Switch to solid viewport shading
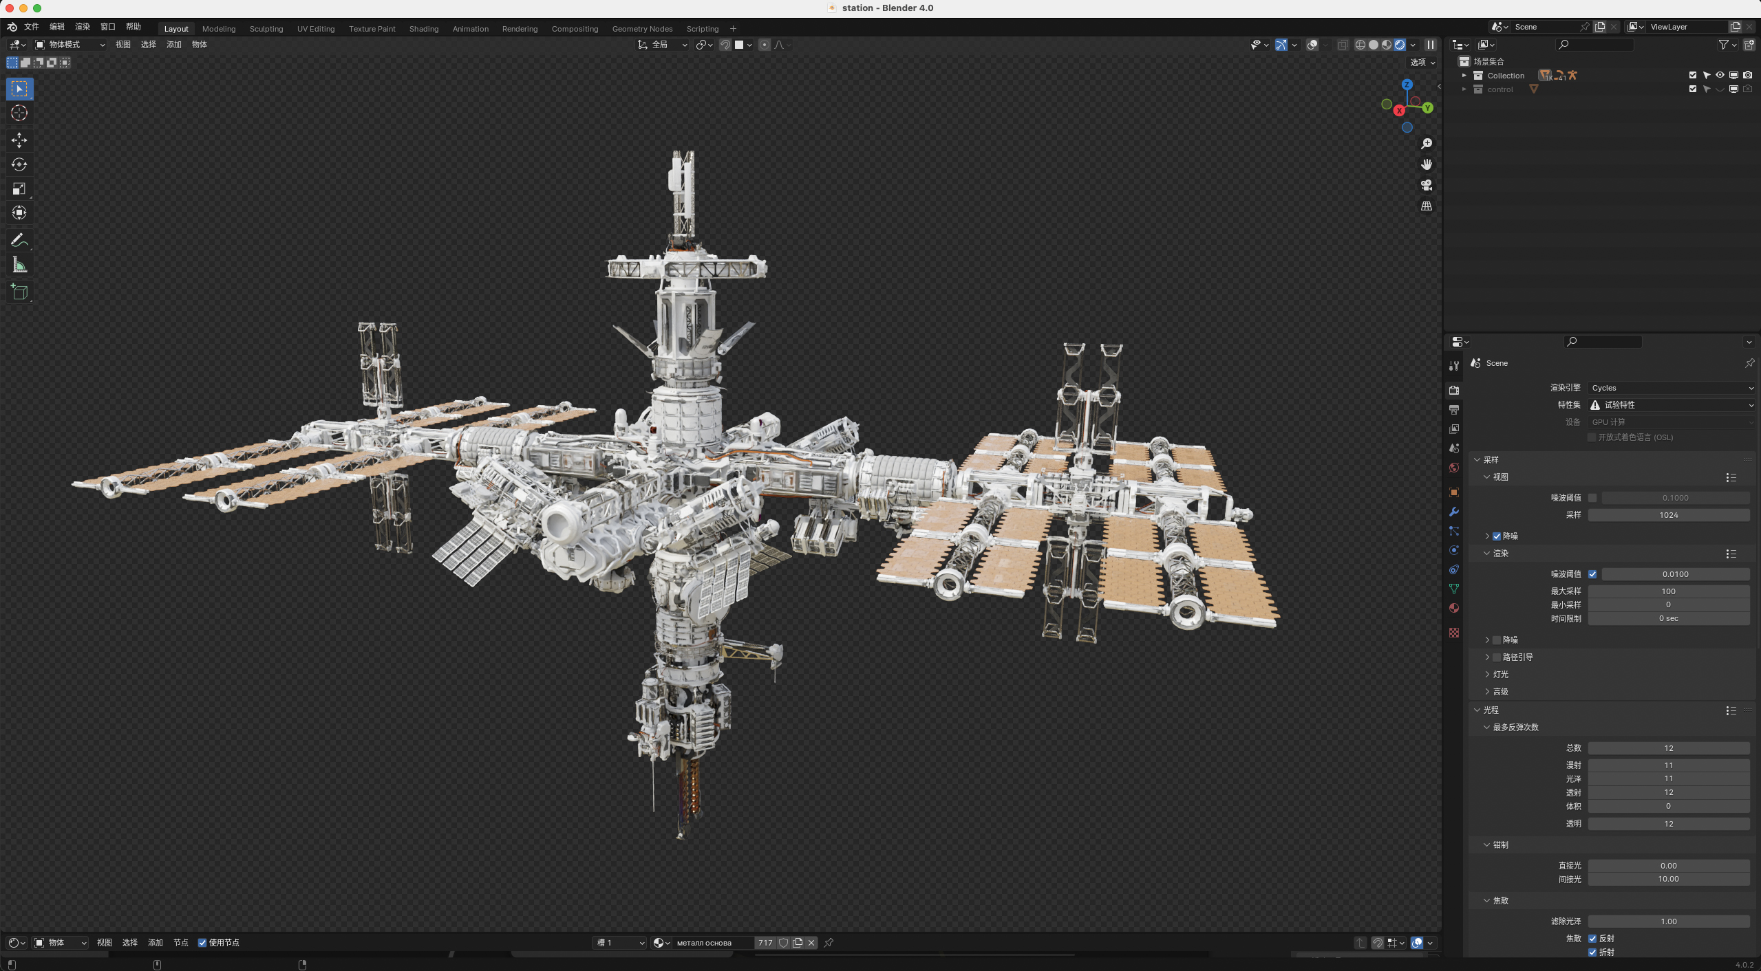The image size is (1761, 971). [1374, 45]
